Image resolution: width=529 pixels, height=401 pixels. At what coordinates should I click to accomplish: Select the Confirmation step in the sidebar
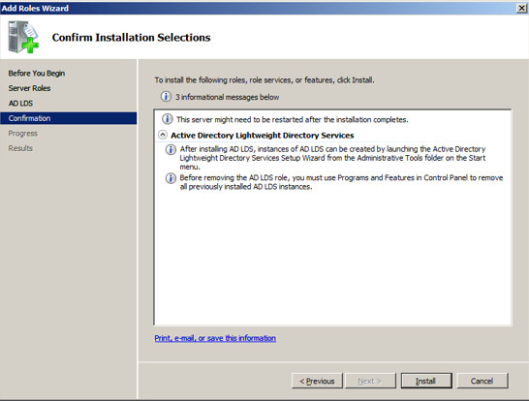69,118
